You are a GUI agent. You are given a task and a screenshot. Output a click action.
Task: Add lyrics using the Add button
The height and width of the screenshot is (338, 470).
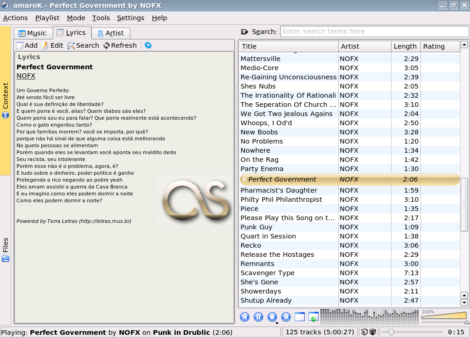coord(27,45)
